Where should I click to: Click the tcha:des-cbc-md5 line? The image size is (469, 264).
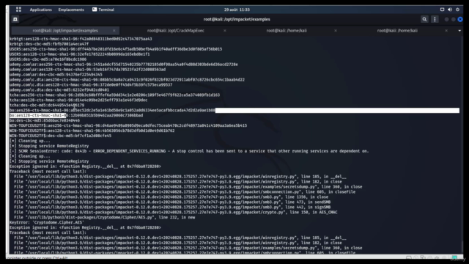click(47, 105)
